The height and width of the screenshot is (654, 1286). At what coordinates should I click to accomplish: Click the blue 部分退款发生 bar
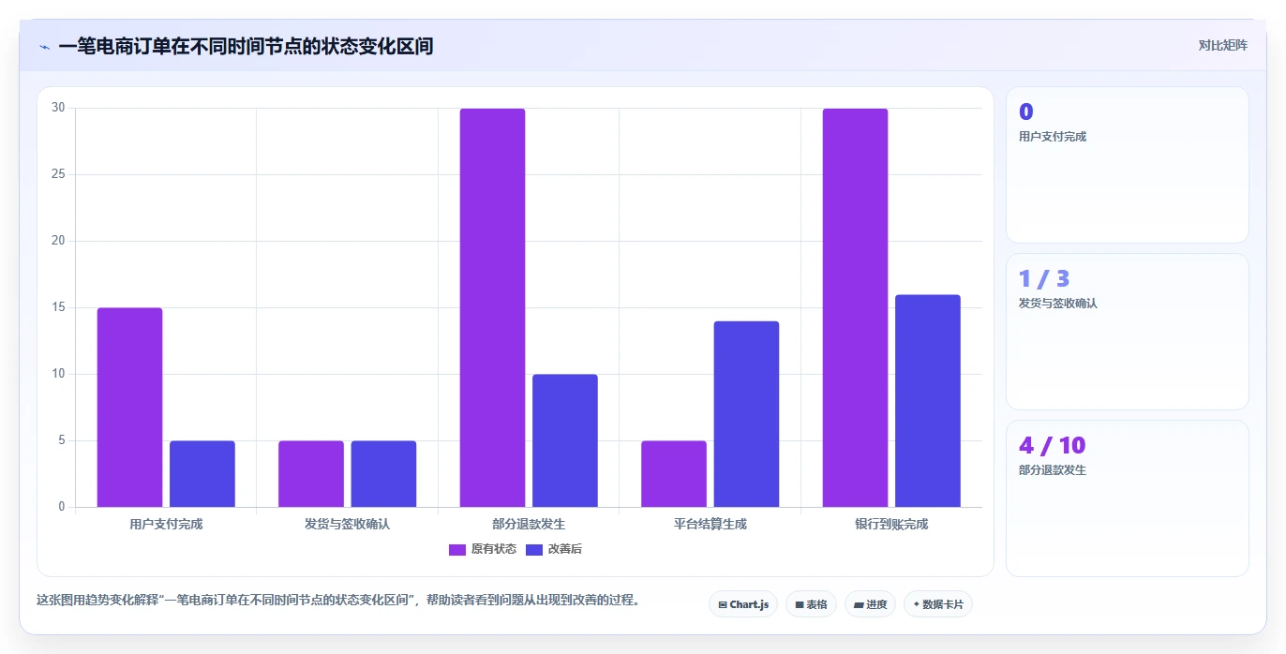point(565,440)
